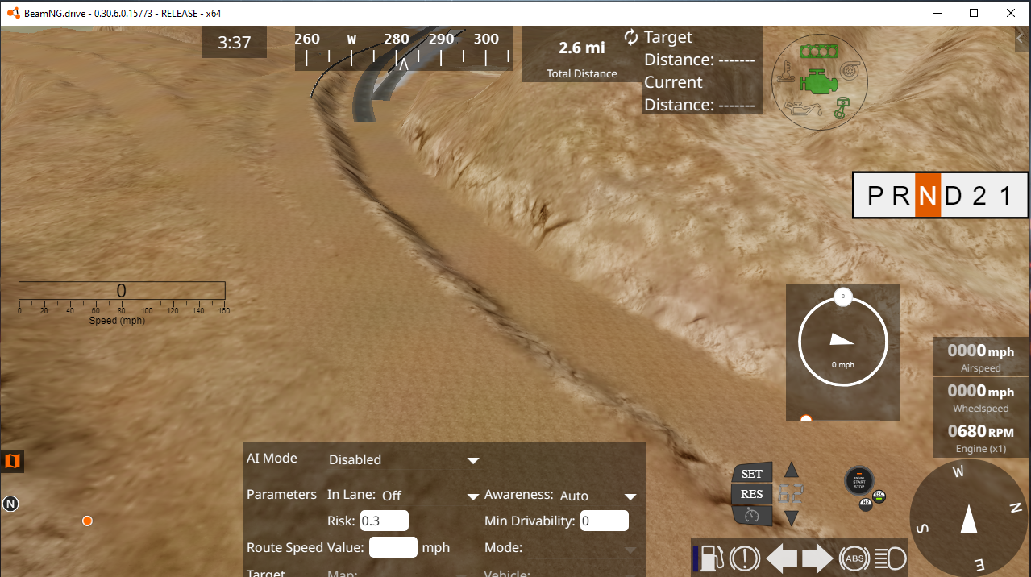Click the small slider handle below the dial
Viewport: 1031px width, 577px height.
(x=805, y=419)
